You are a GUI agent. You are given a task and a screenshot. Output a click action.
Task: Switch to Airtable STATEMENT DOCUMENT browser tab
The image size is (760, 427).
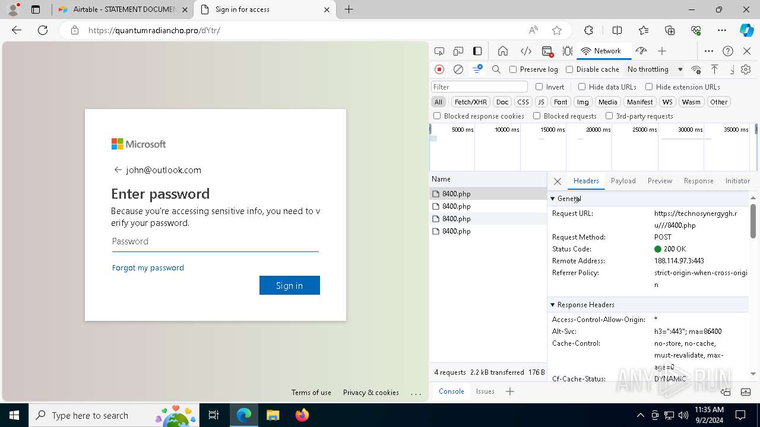point(123,9)
